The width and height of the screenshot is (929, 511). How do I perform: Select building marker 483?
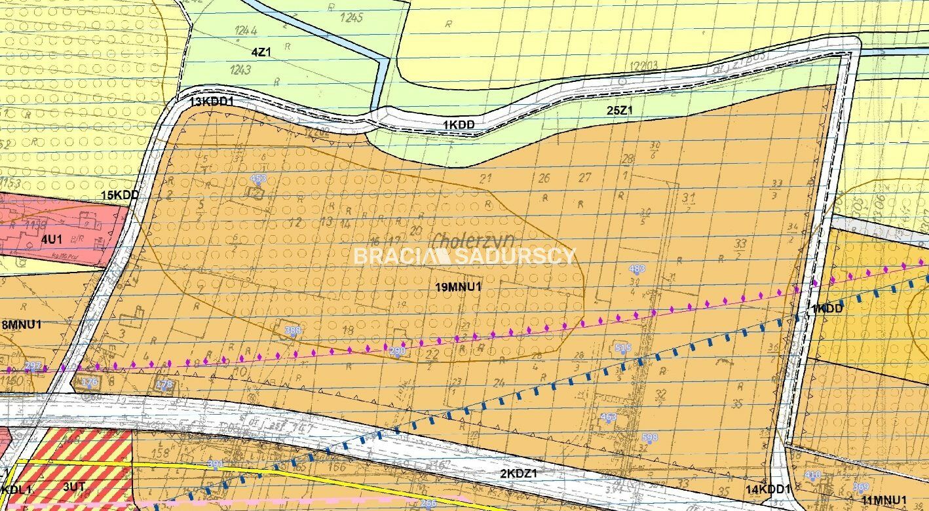[636, 269]
